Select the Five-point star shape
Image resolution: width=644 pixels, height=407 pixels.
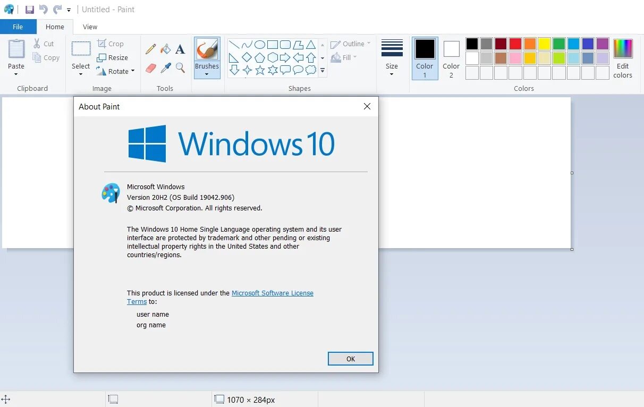(x=260, y=69)
